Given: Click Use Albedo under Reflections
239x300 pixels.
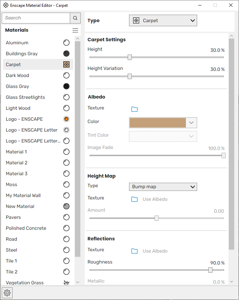Looking at the screenshot, I should tap(155, 251).
